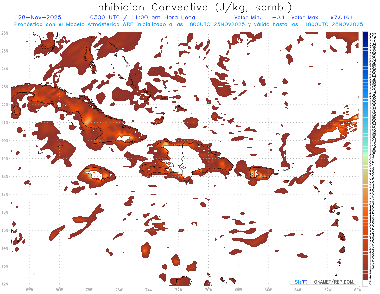Click the 'Valor Max. = 97.0161' text

tap(322, 18)
